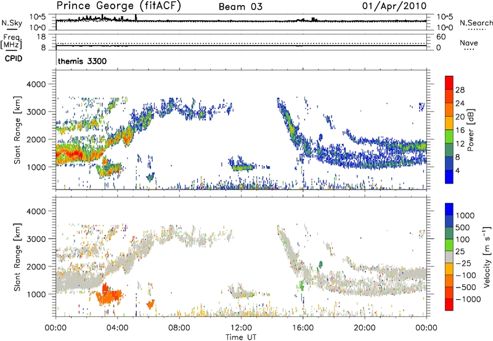The width and height of the screenshot is (493, 341).
Task: Click the velocity panel 'Slant Range [km]' label
Action: [x=17, y=257]
